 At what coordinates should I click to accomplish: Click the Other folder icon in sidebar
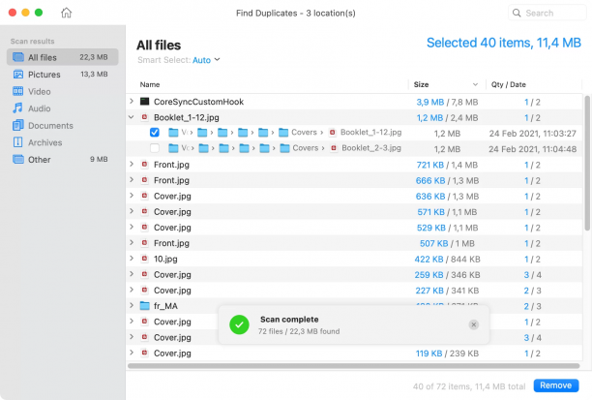(x=18, y=159)
